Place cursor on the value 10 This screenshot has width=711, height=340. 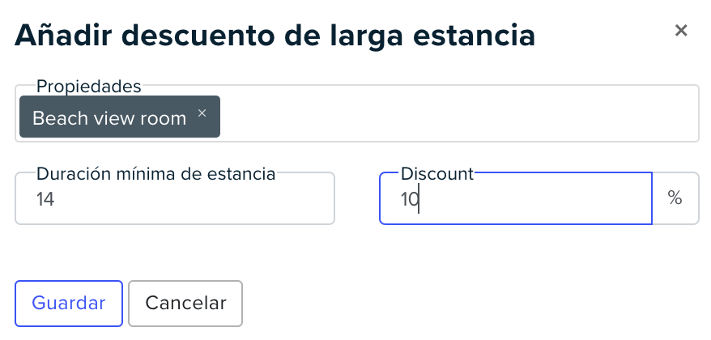410,199
